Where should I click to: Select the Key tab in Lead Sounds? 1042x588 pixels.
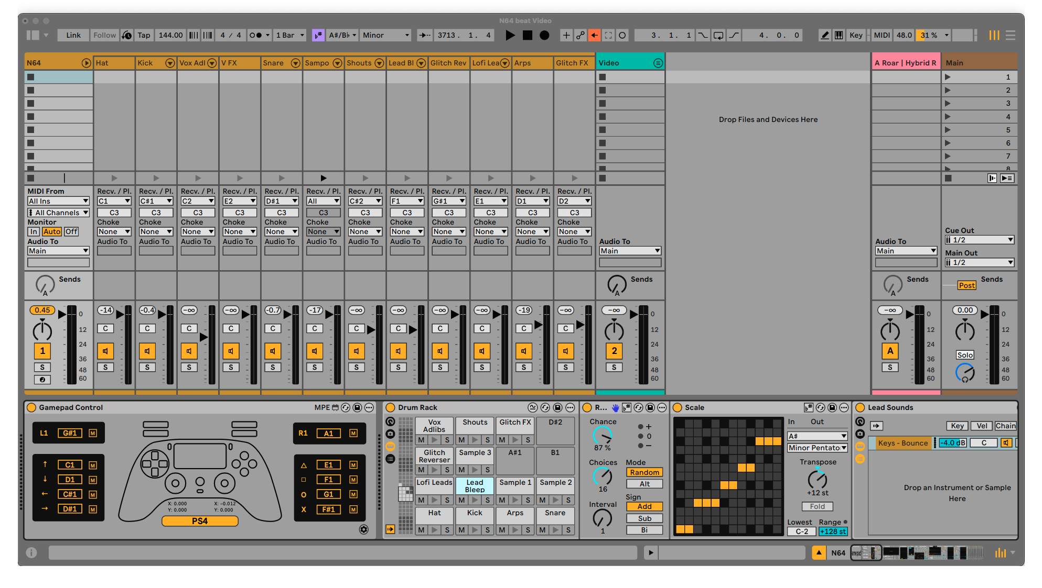click(x=957, y=426)
